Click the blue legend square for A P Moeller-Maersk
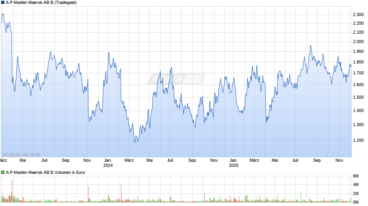 3,3
